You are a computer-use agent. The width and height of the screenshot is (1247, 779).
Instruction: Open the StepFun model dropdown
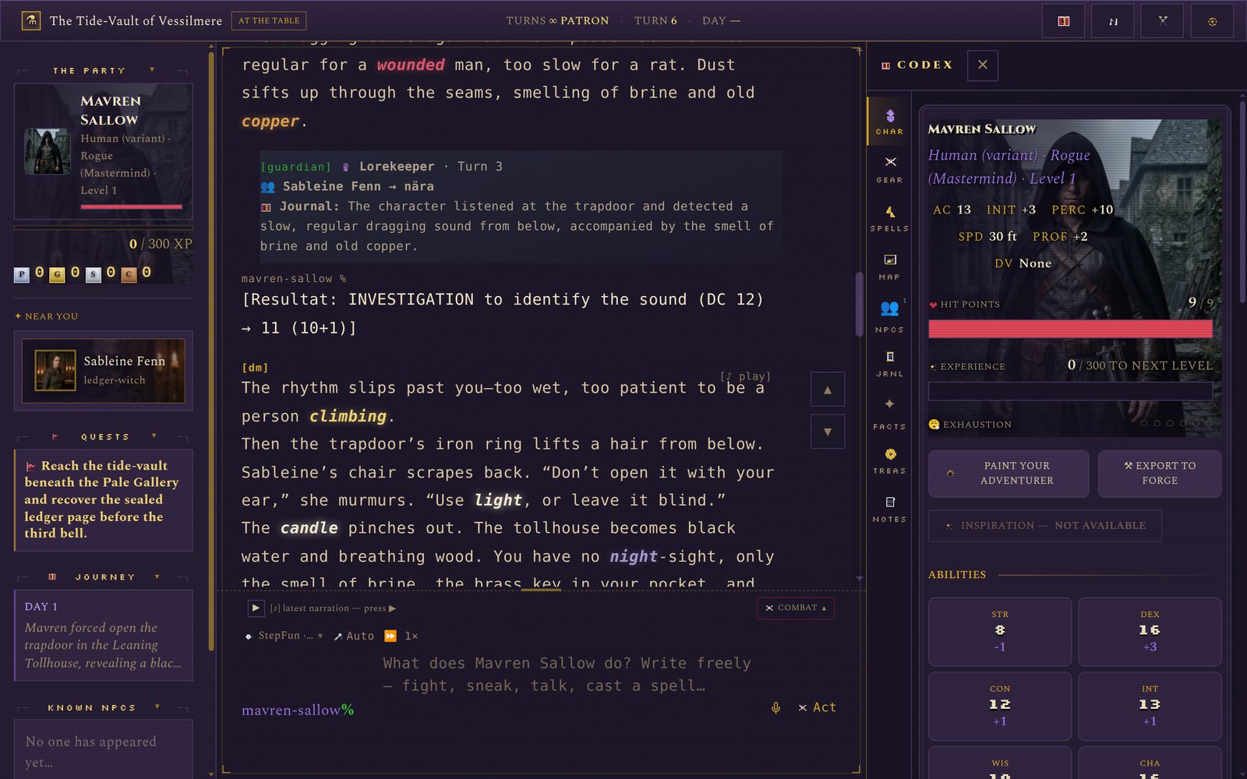click(x=284, y=636)
